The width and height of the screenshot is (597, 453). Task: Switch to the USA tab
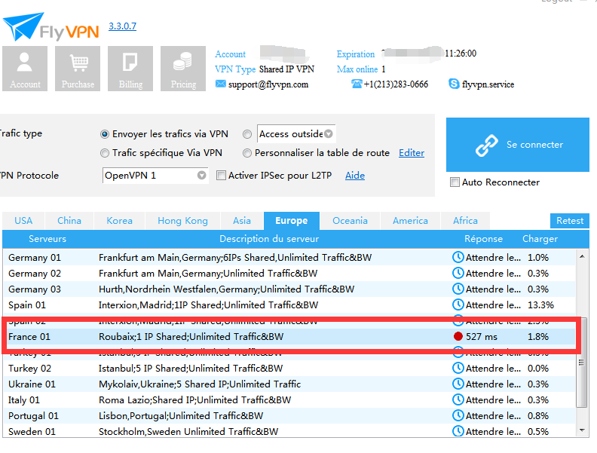click(x=23, y=221)
